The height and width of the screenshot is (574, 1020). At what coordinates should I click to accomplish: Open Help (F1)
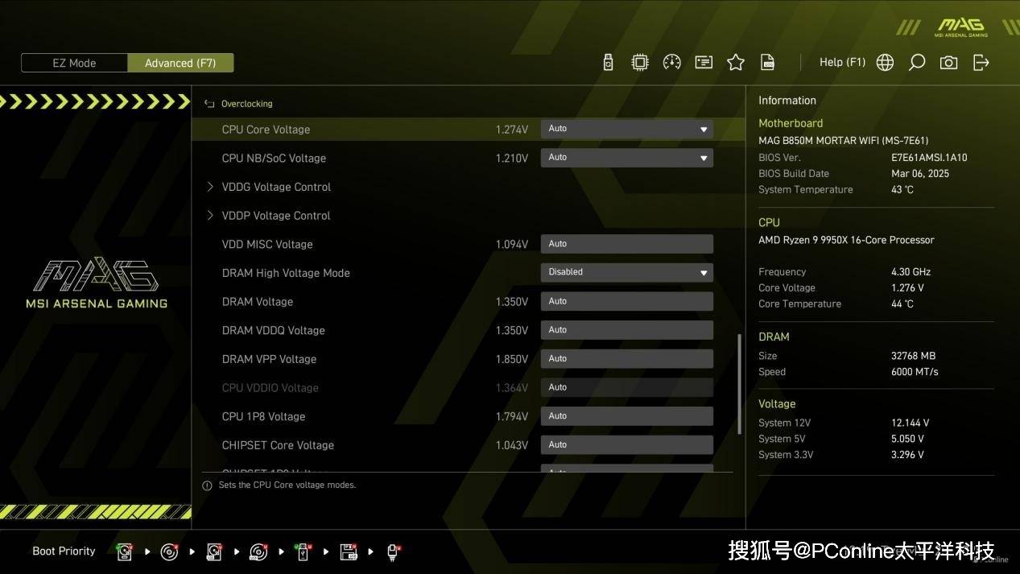[842, 62]
